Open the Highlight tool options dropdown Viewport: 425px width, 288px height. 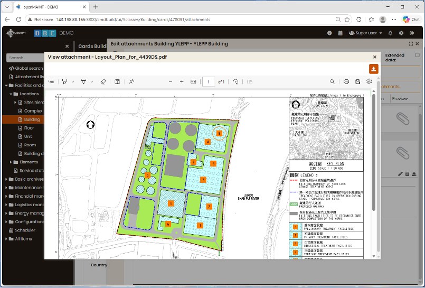(x=92, y=81)
